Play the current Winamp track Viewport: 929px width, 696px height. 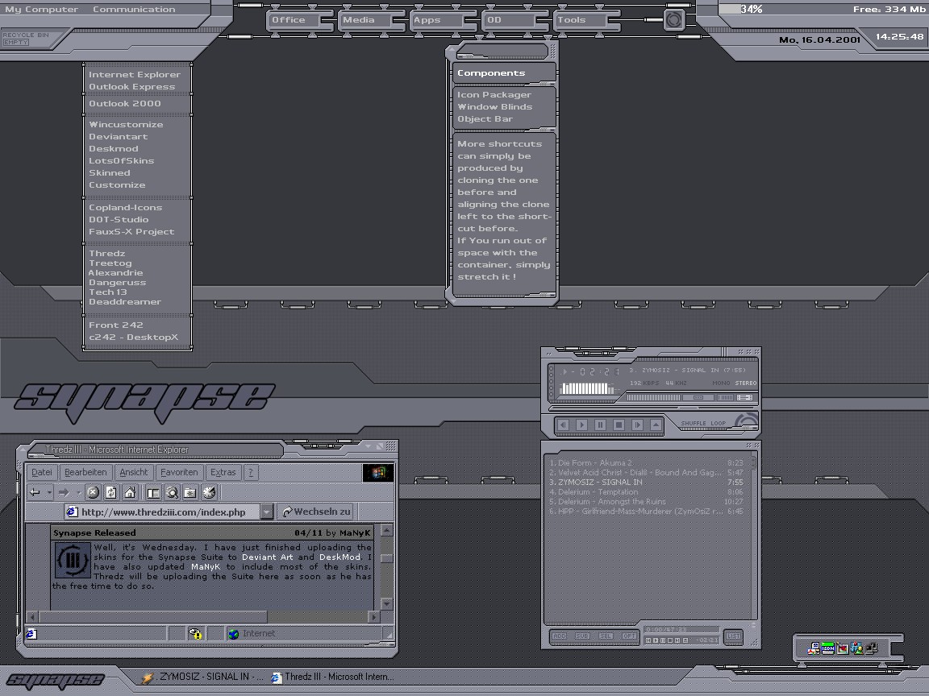click(581, 425)
